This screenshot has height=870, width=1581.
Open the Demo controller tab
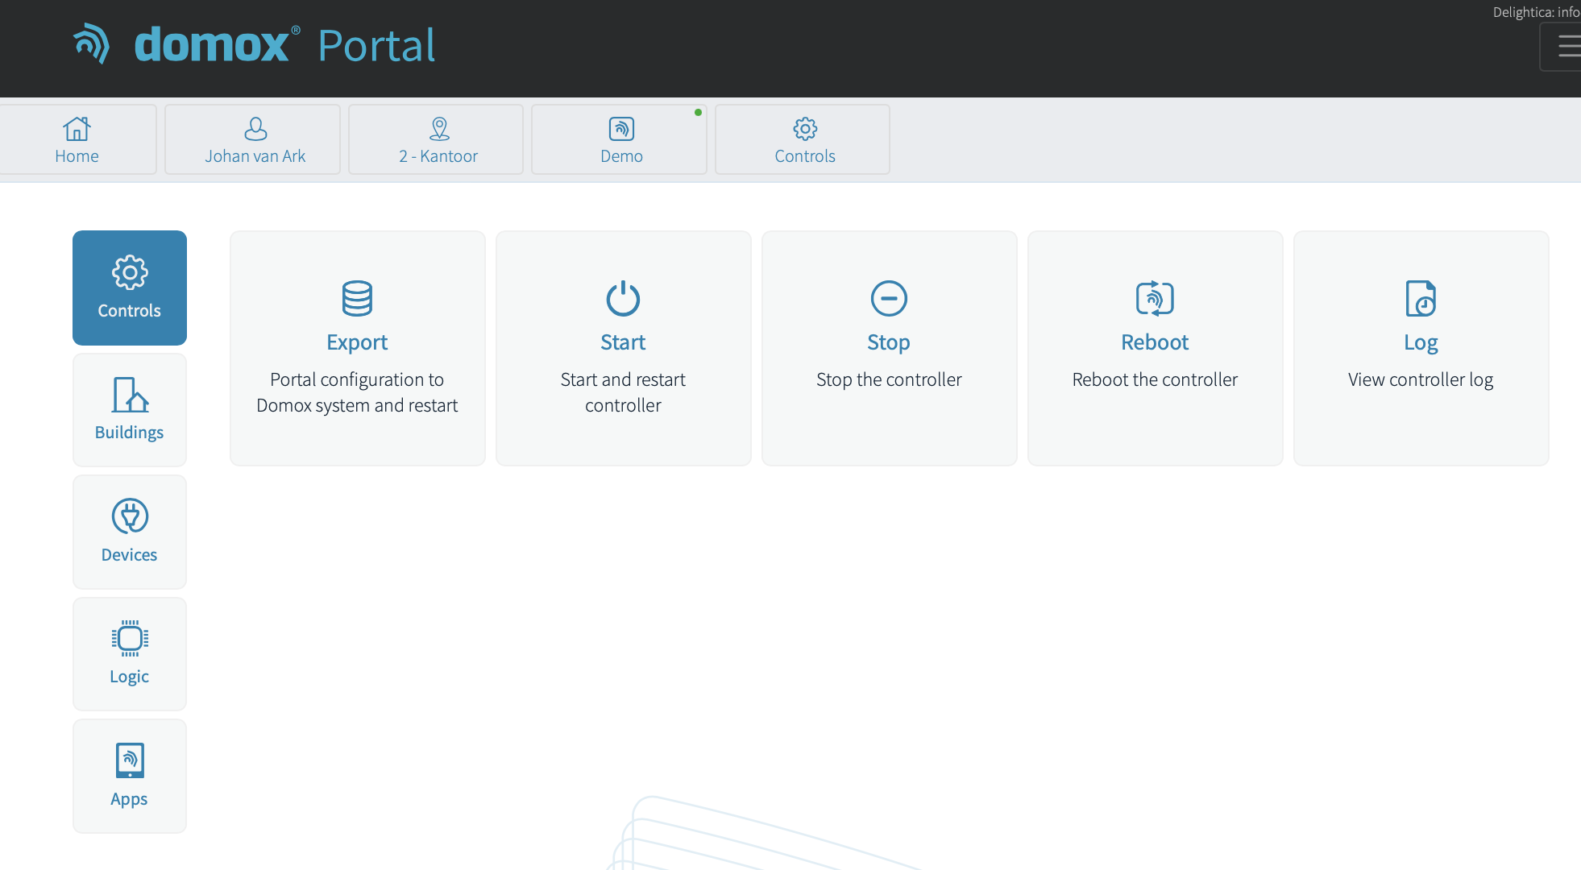coord(620,139)
